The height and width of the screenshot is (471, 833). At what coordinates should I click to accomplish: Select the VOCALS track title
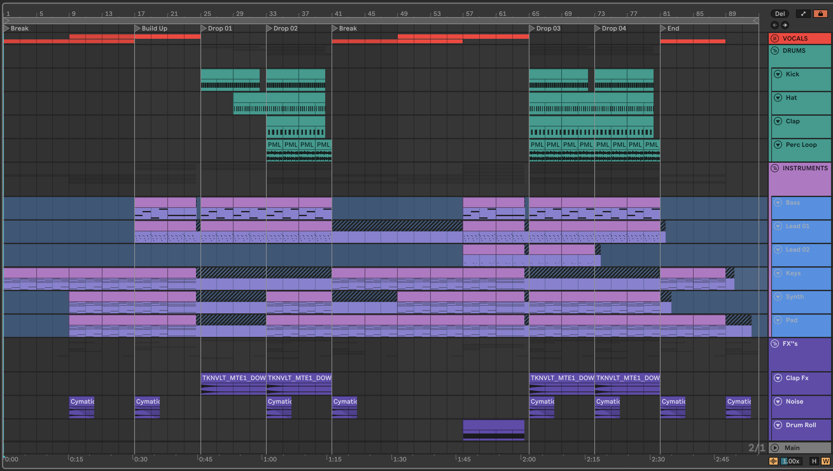[795, 38]
